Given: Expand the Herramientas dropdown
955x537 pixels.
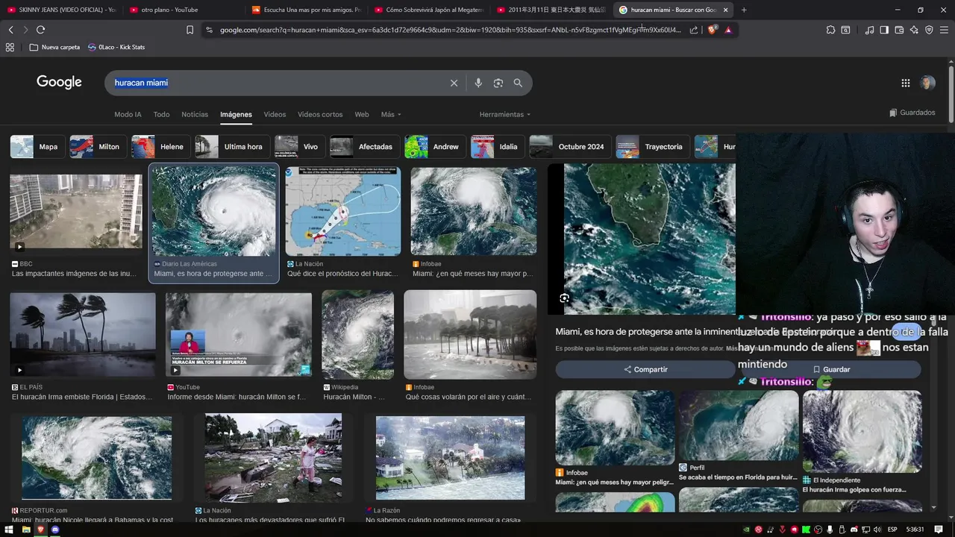Looking at the screenshot, I should pyautogui.click(x=505, y=114).
